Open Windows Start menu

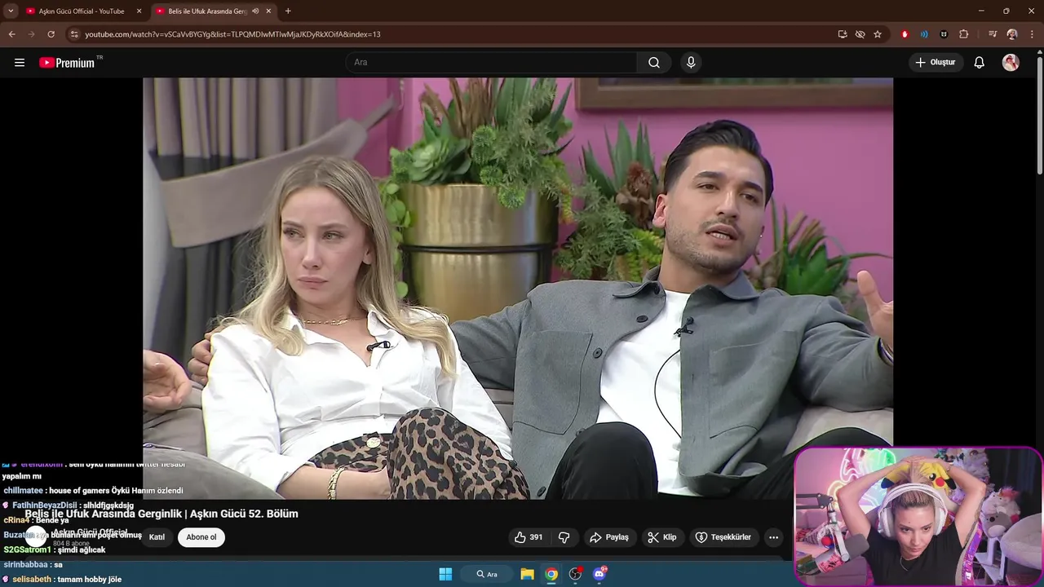point(445,574)
